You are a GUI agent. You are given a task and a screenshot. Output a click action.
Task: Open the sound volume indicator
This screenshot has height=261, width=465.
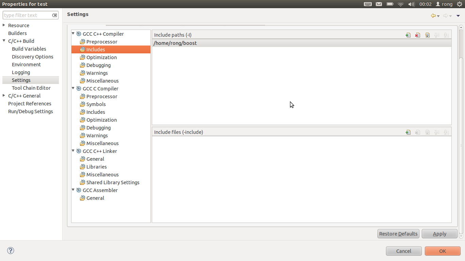click(x=412, y=4)
